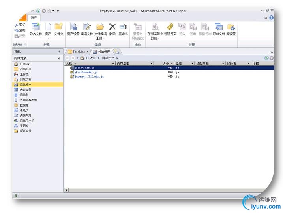Switch to the TestList document tab
This screenshot has width=283, height=213.
point(78,51)
